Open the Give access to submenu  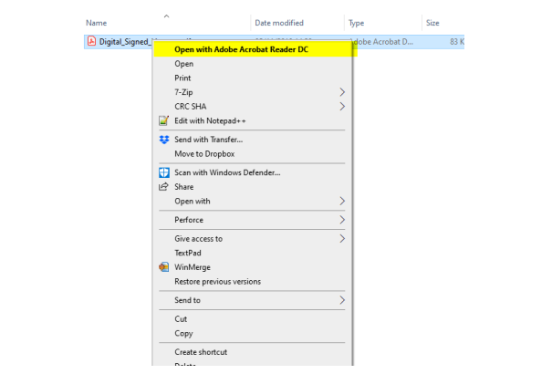pyautogui.click(x=253, y=239)
